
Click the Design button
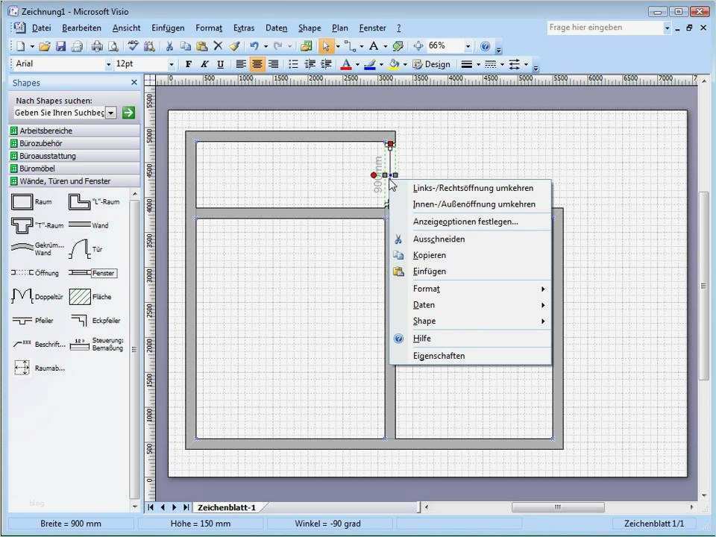pos(432,64)
